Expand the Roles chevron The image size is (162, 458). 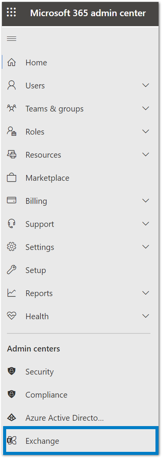[145, 132]
